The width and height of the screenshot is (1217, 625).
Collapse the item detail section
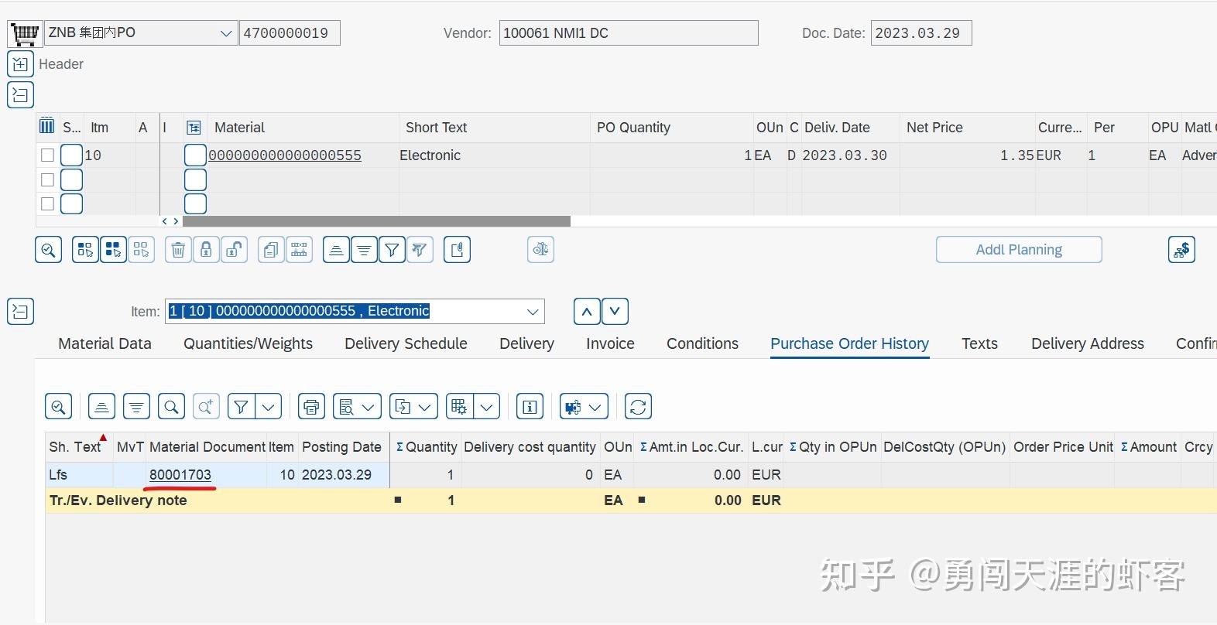pyautogui.click(x=20, y=312)
